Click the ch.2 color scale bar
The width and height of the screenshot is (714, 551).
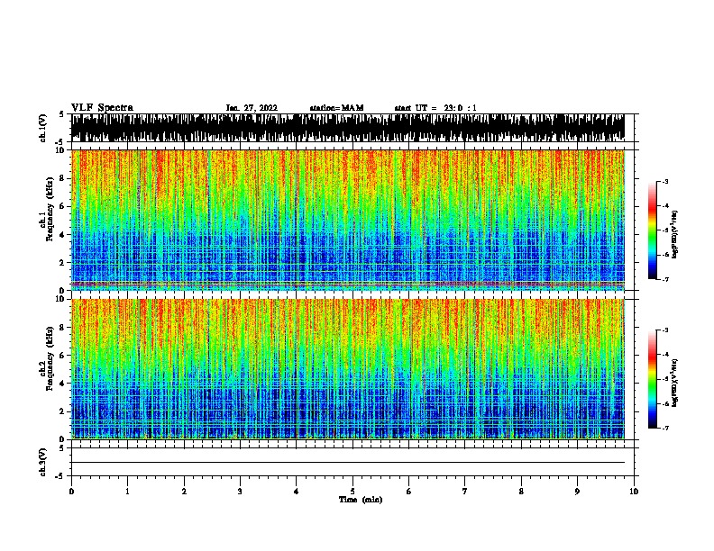(653, 379)
